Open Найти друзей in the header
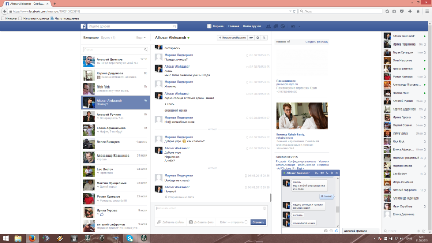This screenshot has width=432, height=243. point(252,26)
